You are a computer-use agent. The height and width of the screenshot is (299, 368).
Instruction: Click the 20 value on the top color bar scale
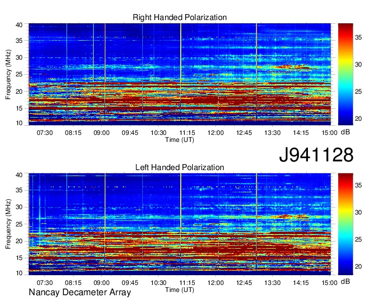(358, 119)
